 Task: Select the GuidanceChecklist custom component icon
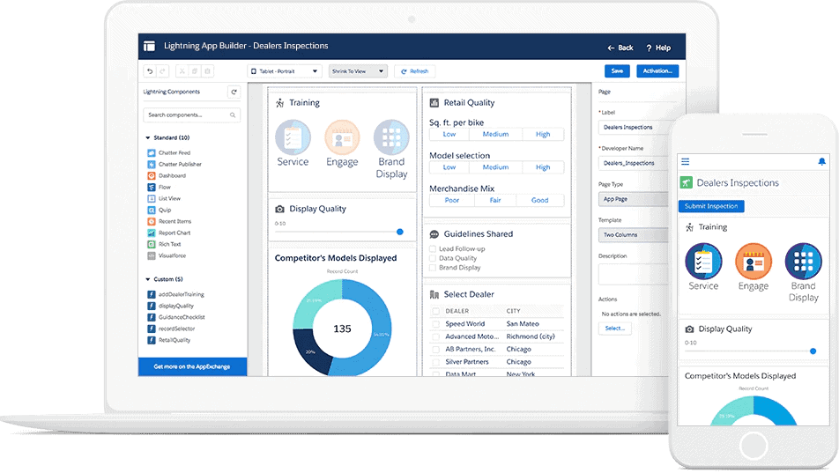(152, 317)
